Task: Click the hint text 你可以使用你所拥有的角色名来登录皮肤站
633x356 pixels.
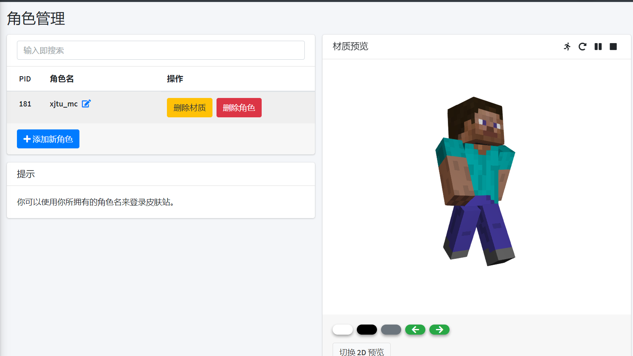Action: click(96, 202)
